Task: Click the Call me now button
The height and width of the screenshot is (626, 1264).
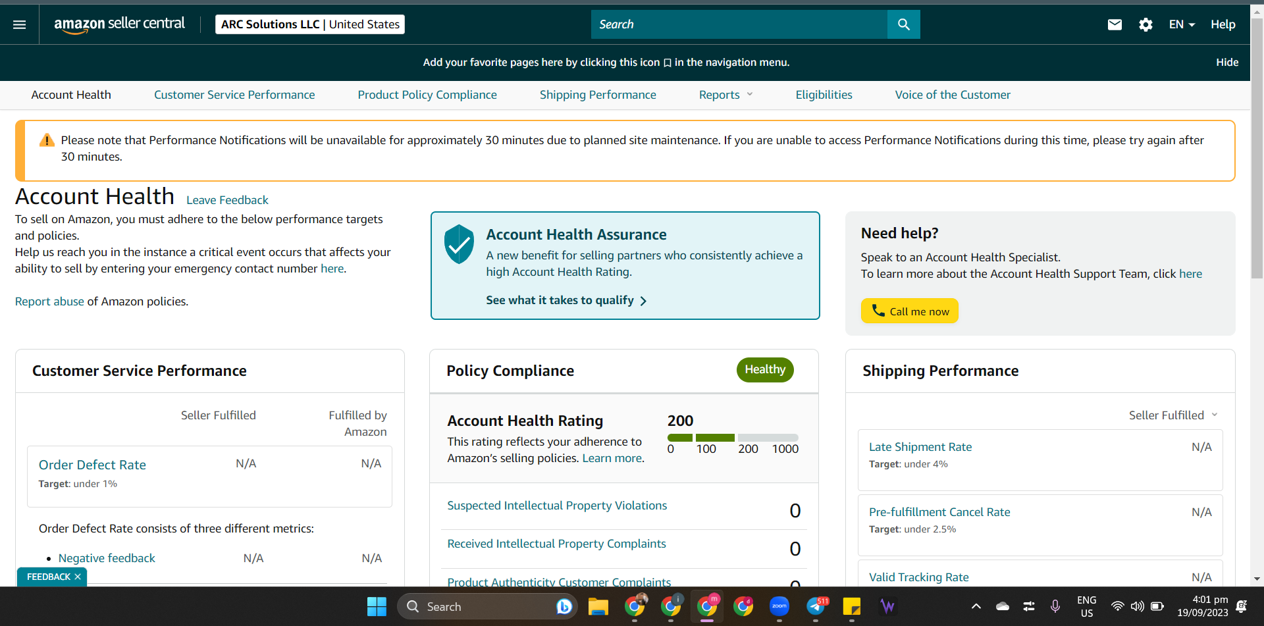Action: [910, 311]
